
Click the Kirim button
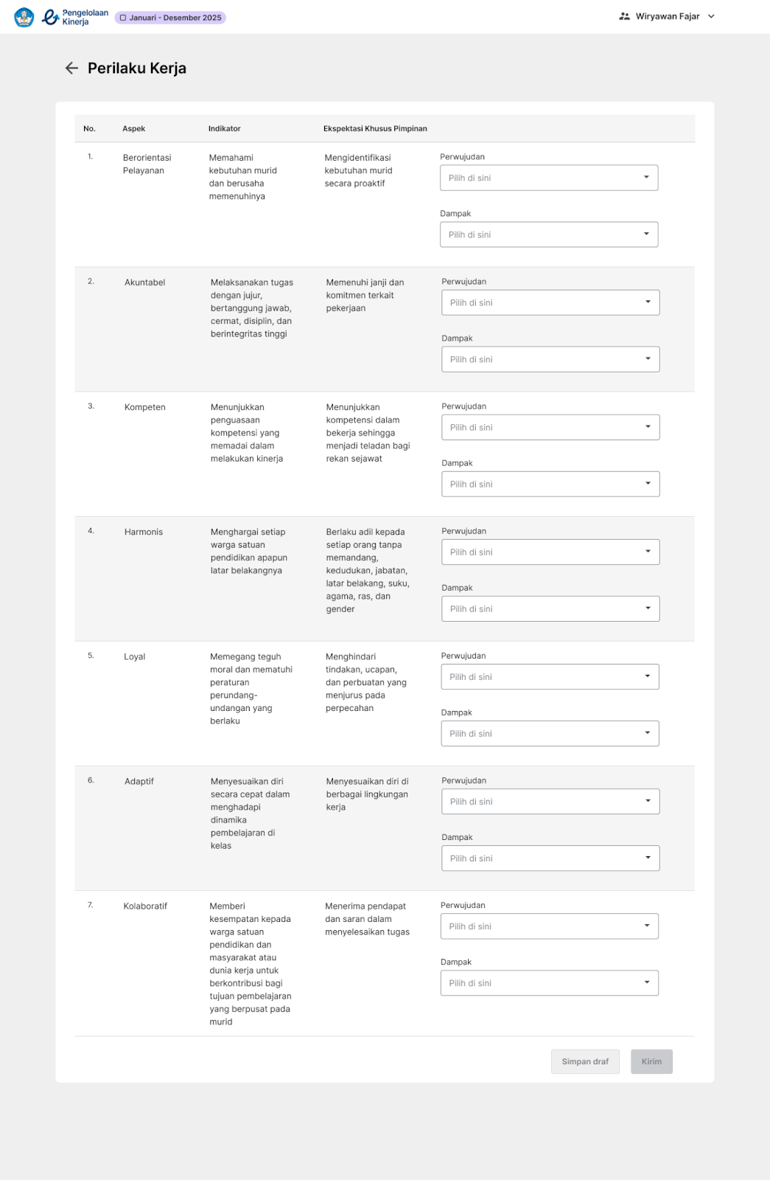651,1061
